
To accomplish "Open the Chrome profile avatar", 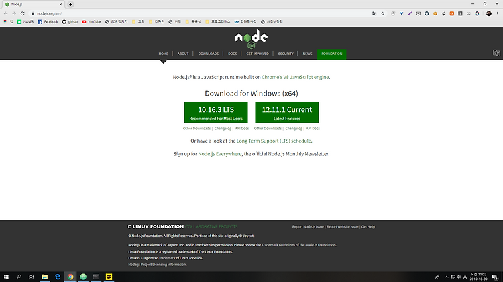I will tap(488, 13).
